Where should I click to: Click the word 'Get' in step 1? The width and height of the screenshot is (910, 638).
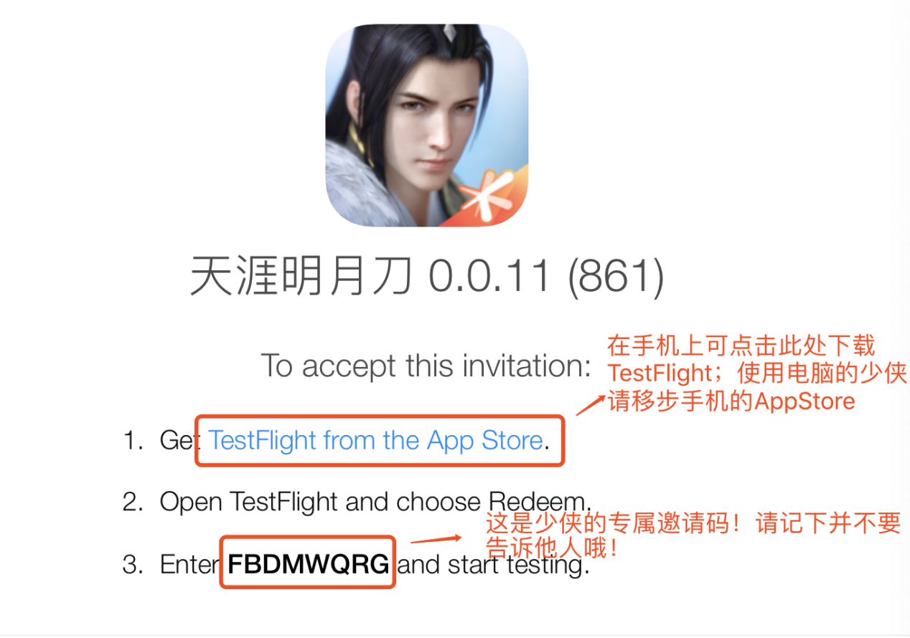tap(178, 440)
